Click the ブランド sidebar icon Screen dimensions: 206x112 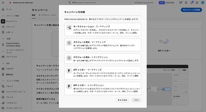click(3, 97)
